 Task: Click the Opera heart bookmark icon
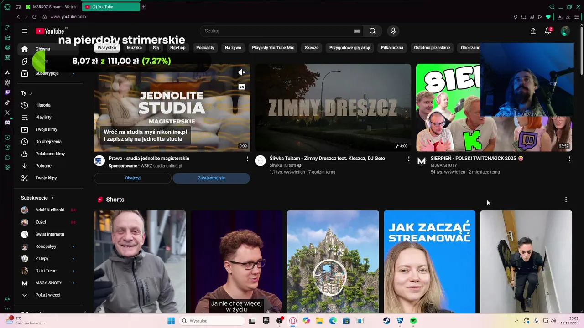[x=548, y=17]
